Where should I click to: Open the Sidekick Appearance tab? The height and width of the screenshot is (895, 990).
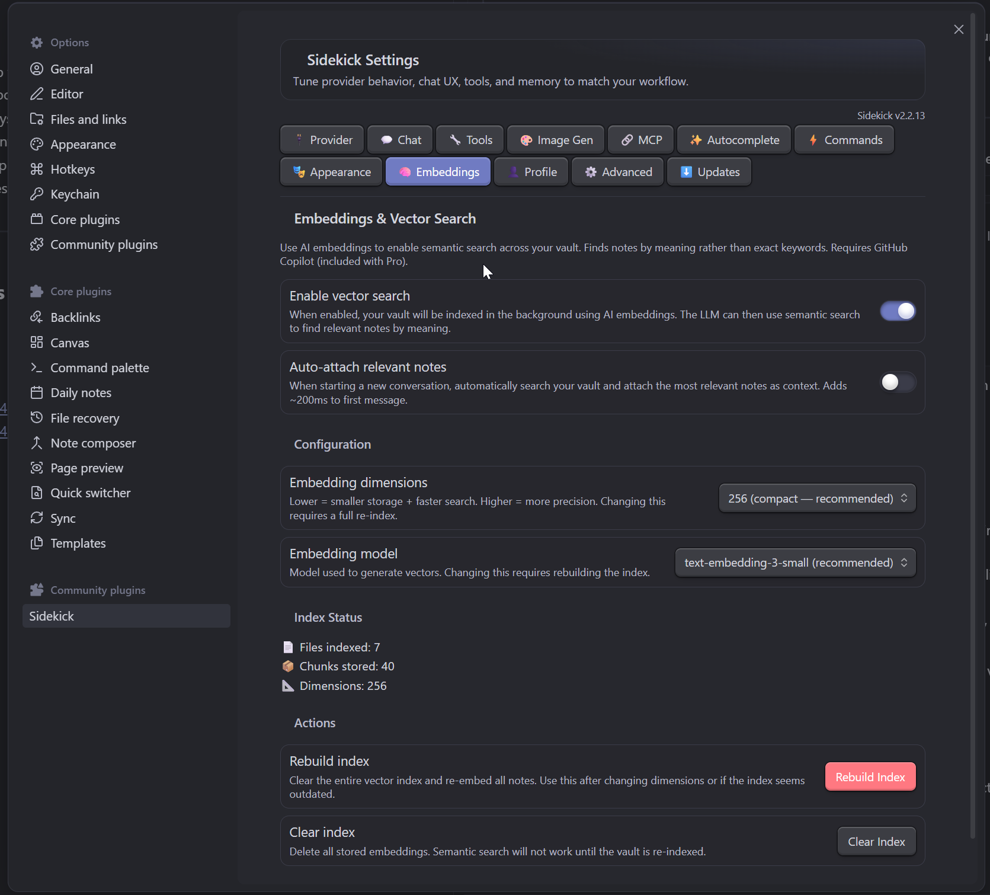tap(331, 172)
